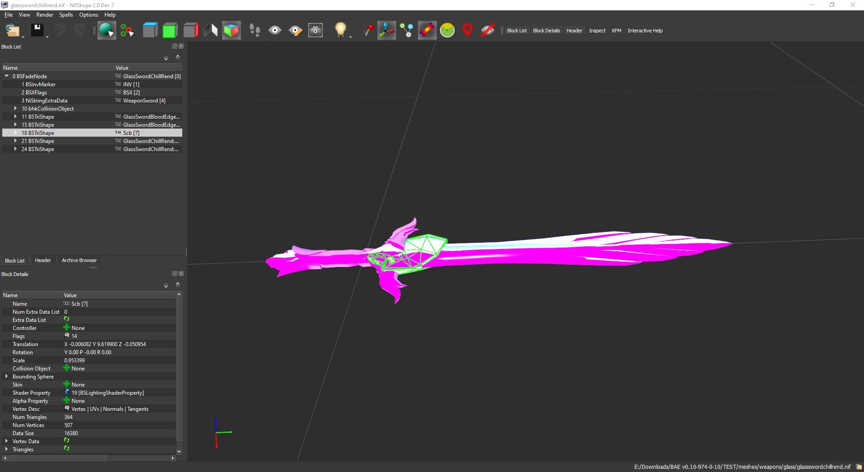Click the KFM toolbar button
The image size is (864, 472).
click(616, 31)
